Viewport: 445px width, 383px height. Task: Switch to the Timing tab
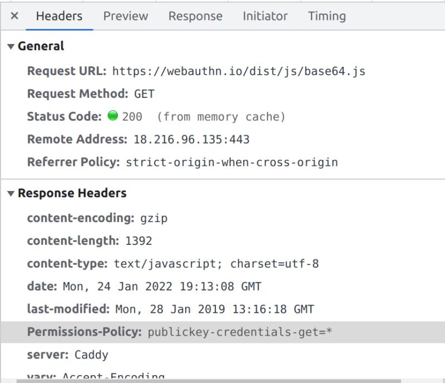tap(327, 16)
